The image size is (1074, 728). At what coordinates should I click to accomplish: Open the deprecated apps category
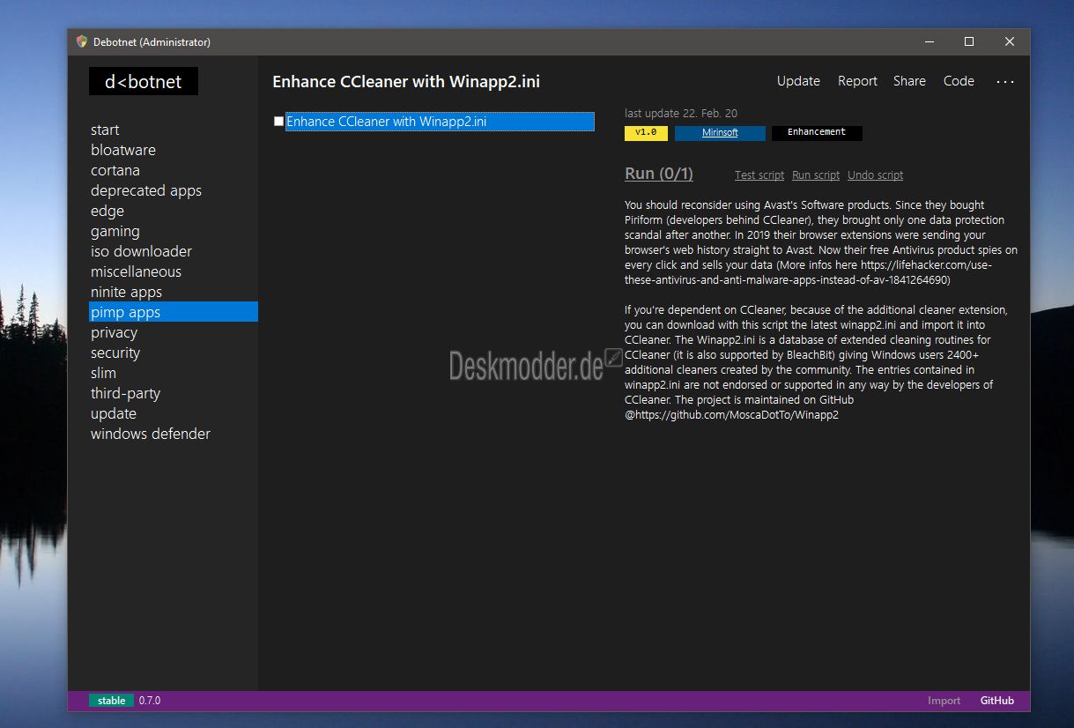(146, 190)
